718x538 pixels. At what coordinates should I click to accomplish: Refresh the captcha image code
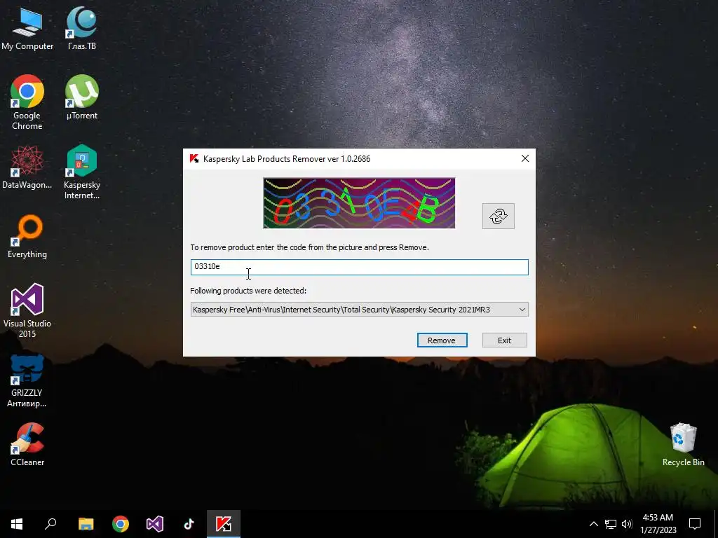(x=499, y=216)
